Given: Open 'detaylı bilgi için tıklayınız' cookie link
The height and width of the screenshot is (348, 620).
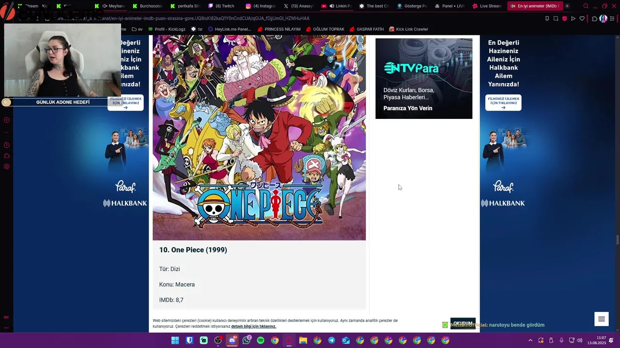Looking at the screenshot, I should tap(253, 327).
